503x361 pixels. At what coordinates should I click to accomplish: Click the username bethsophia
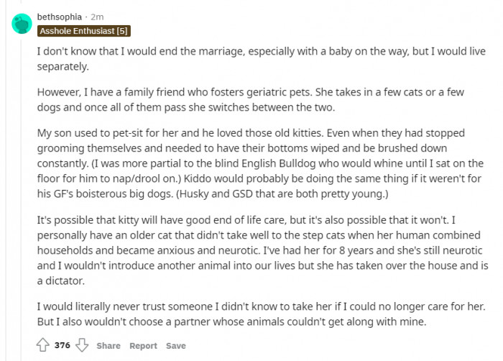click(x=60, y=17)
